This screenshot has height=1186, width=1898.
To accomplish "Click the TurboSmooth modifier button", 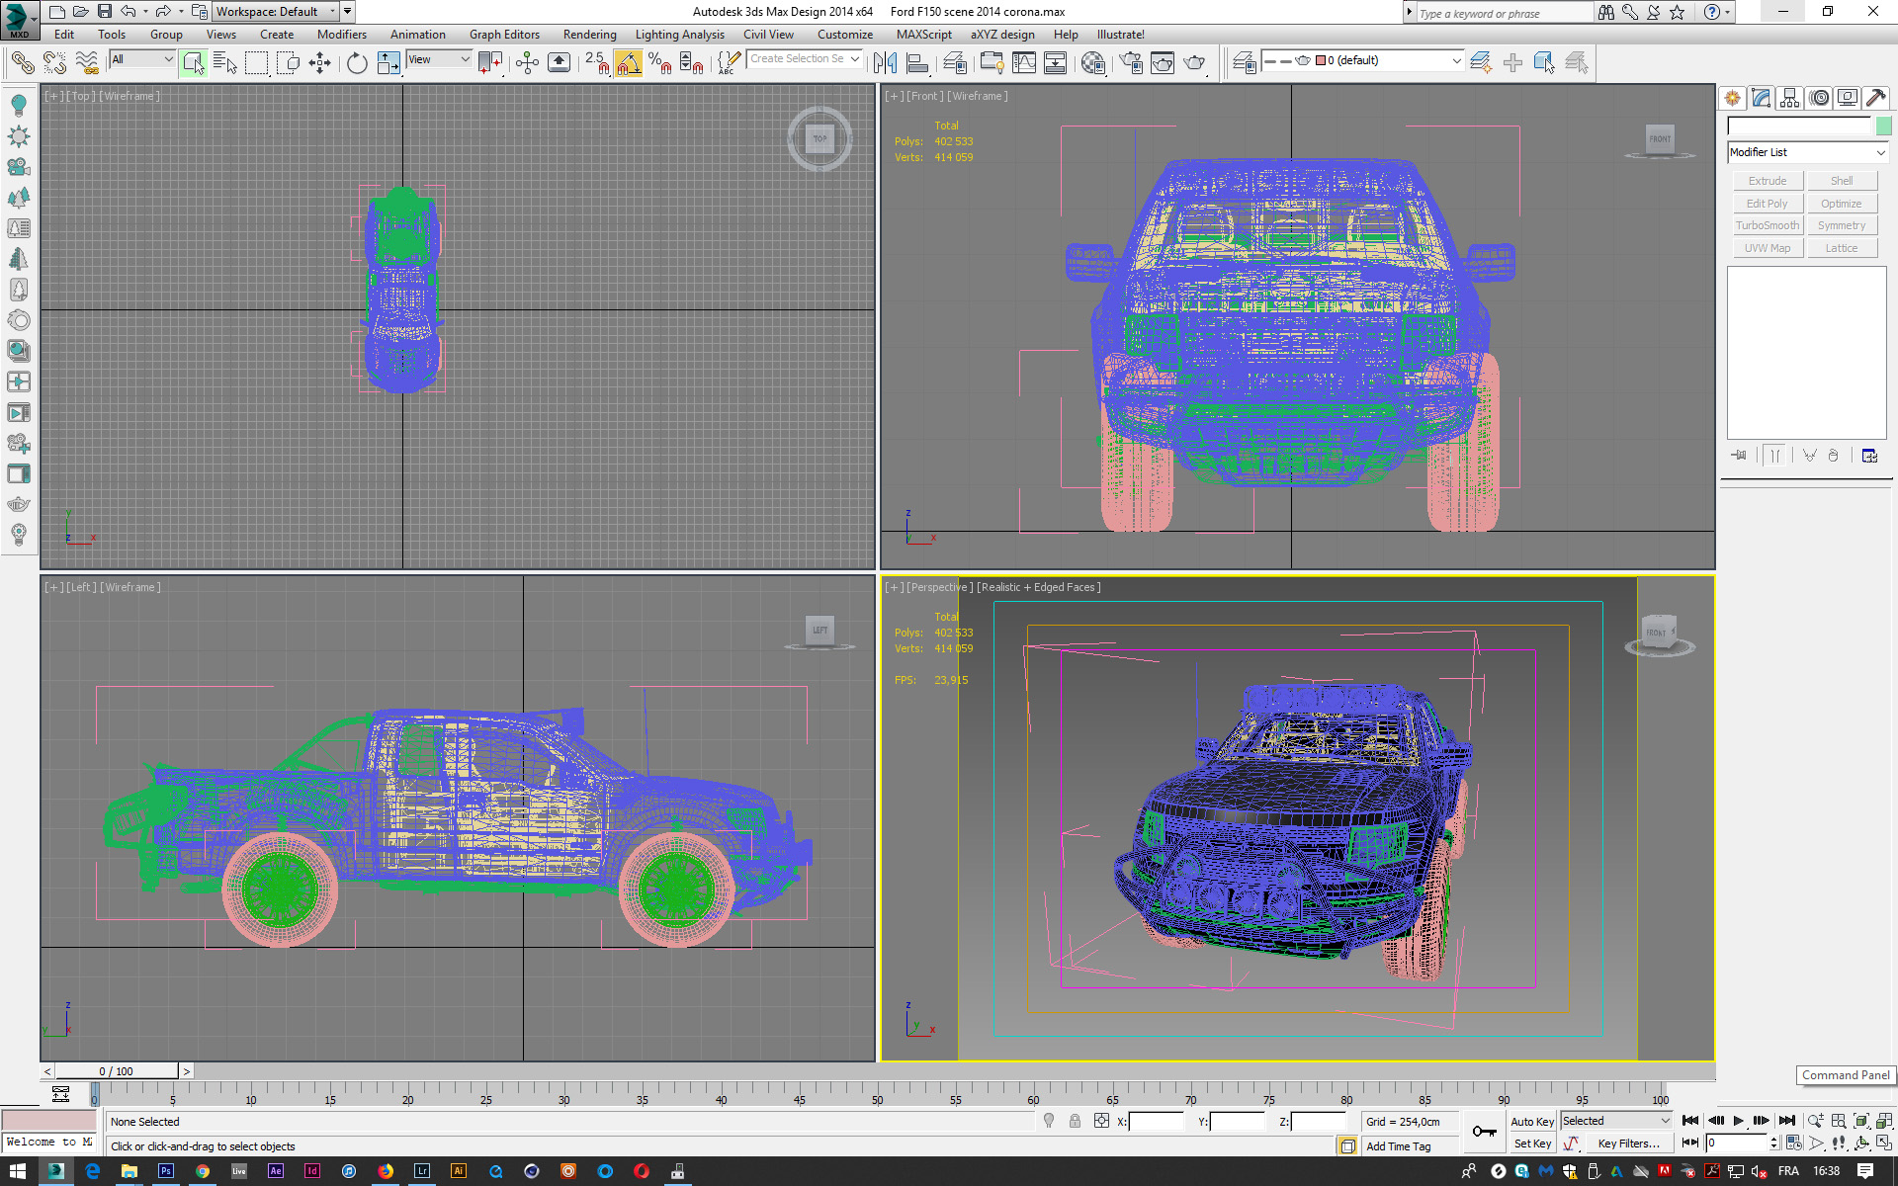I will pyautogui.click(x=1768, y=225).
